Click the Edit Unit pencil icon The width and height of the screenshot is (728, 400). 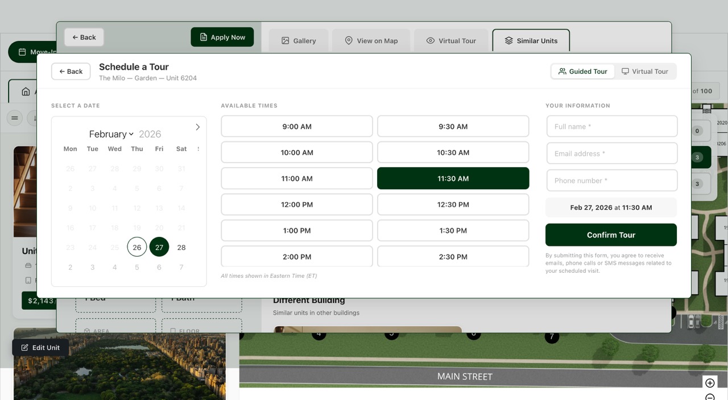[24, 347]
